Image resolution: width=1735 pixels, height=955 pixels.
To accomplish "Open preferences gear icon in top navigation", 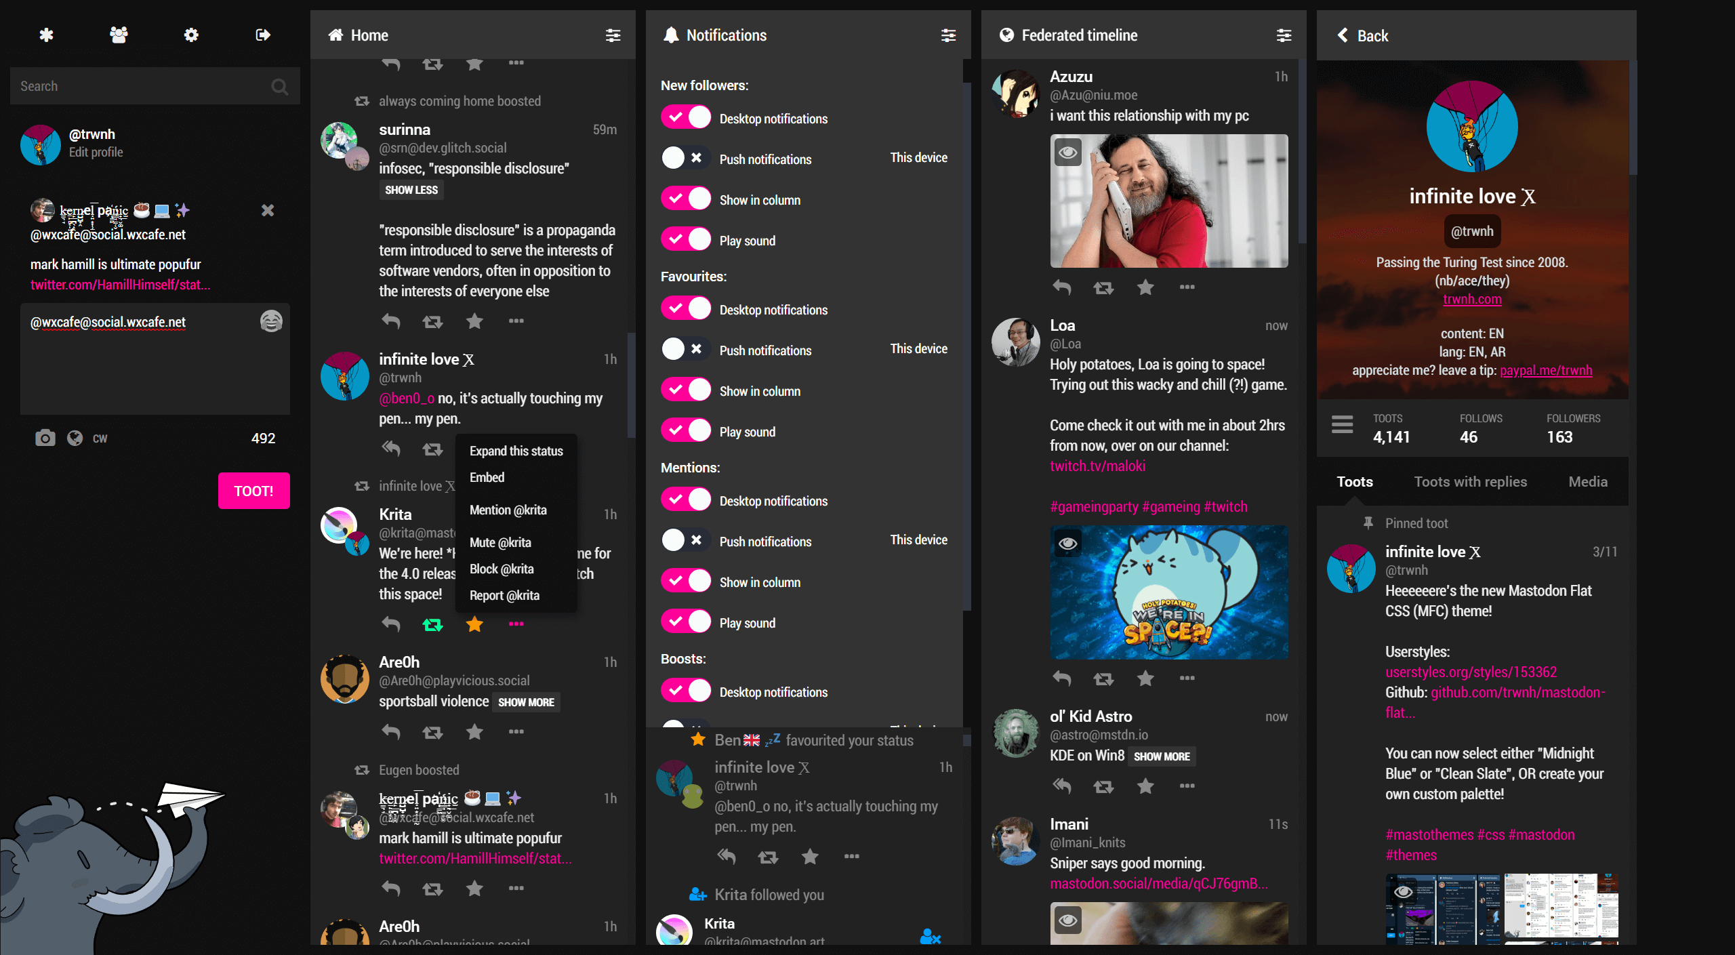I will pos(191,35).
